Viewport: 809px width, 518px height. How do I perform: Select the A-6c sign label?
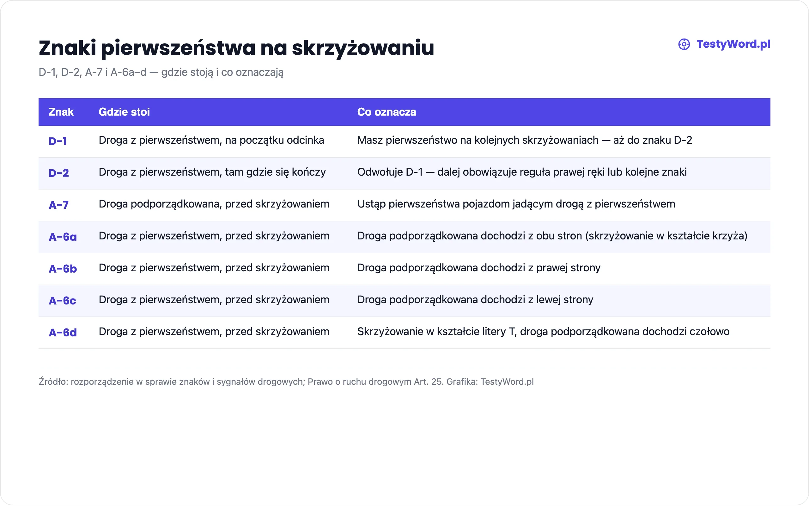pyautogui.click(x=63, y=300)
